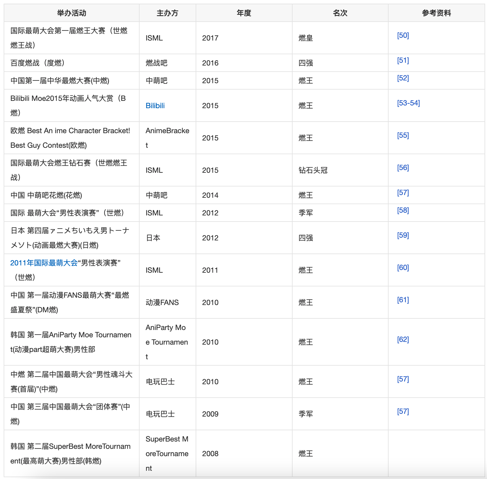Open reference [57] in the 2009 季军 row

tap(403, 411)
